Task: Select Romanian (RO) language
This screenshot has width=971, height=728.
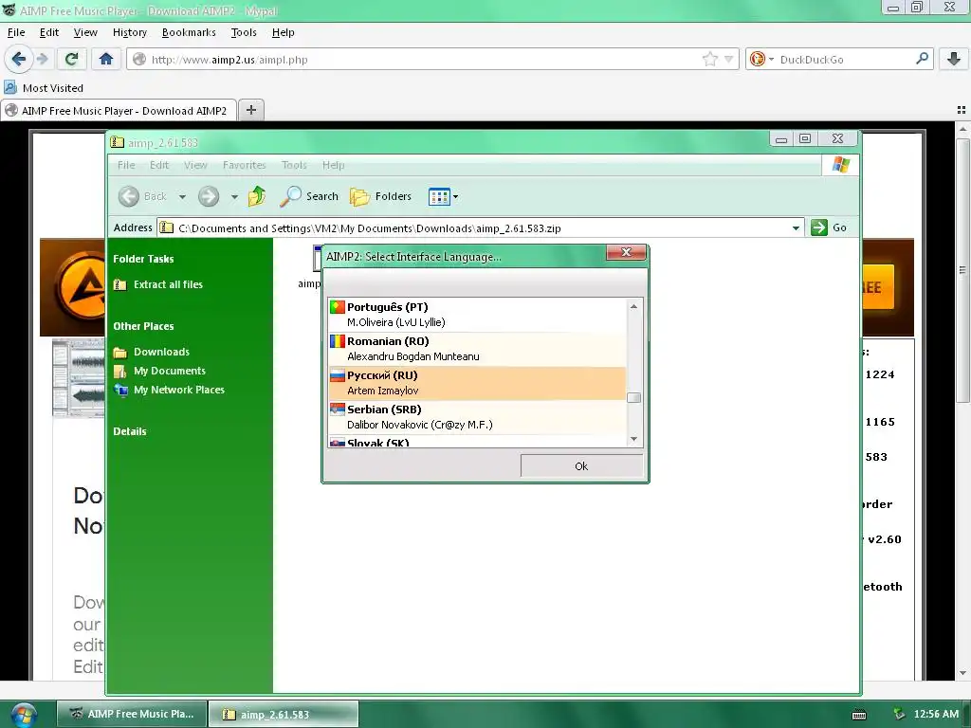Action: pyautogui.click(x=477, y=349)
